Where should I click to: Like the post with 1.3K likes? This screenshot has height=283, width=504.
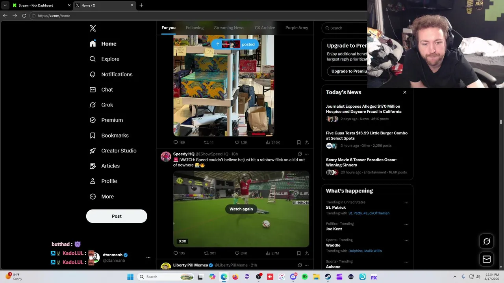(x=241, y=142)
